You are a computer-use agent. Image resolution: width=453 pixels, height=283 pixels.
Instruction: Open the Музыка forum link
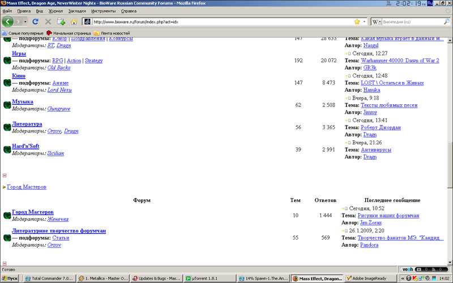tap(23, 102)
